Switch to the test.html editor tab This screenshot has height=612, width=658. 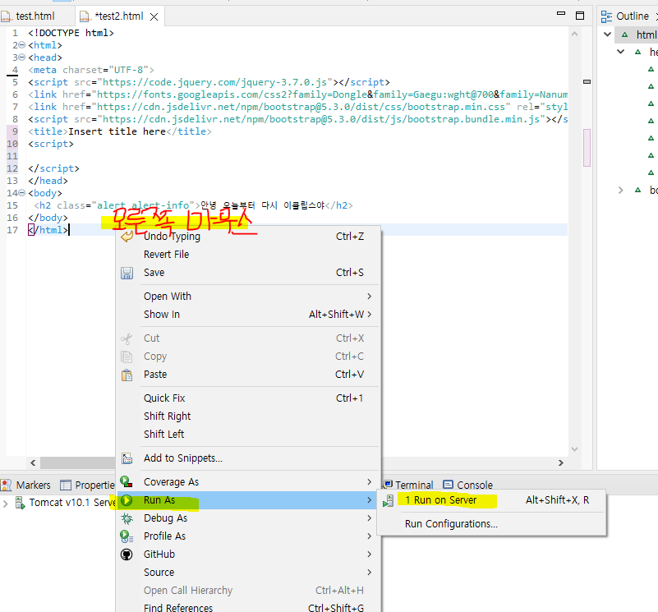click(35, 16)
